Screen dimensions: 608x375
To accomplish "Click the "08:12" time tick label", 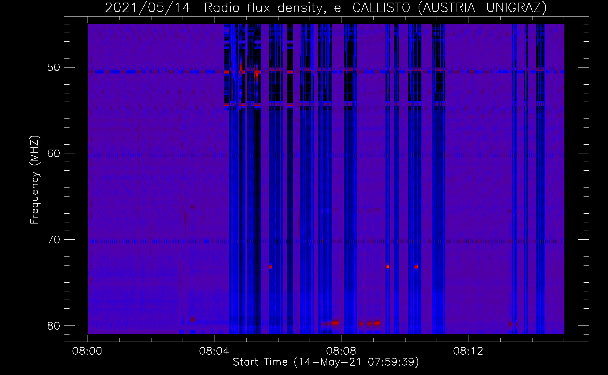I will [x=468, y=352].
